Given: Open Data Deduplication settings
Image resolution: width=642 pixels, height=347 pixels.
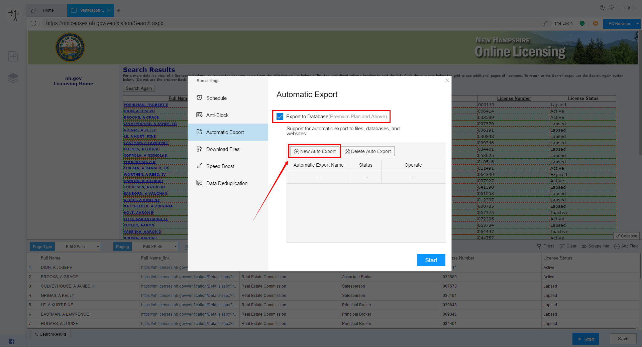Looking at the screenshot, I should click(x=227, y=183).
